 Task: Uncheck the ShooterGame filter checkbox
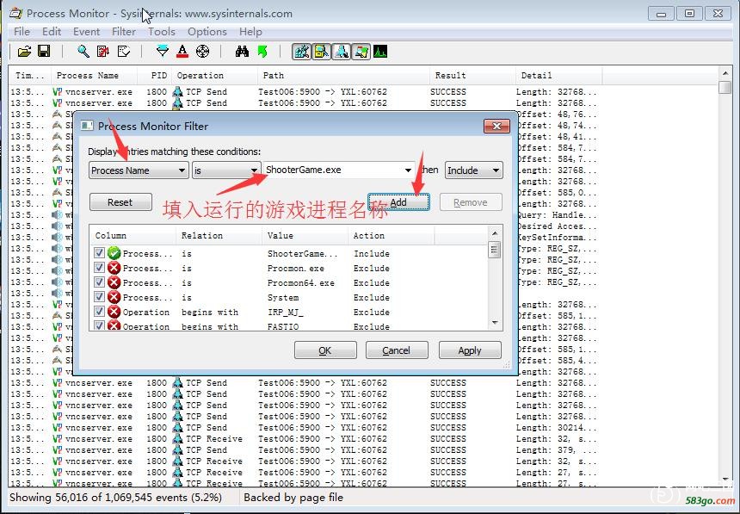pos(99,253)
